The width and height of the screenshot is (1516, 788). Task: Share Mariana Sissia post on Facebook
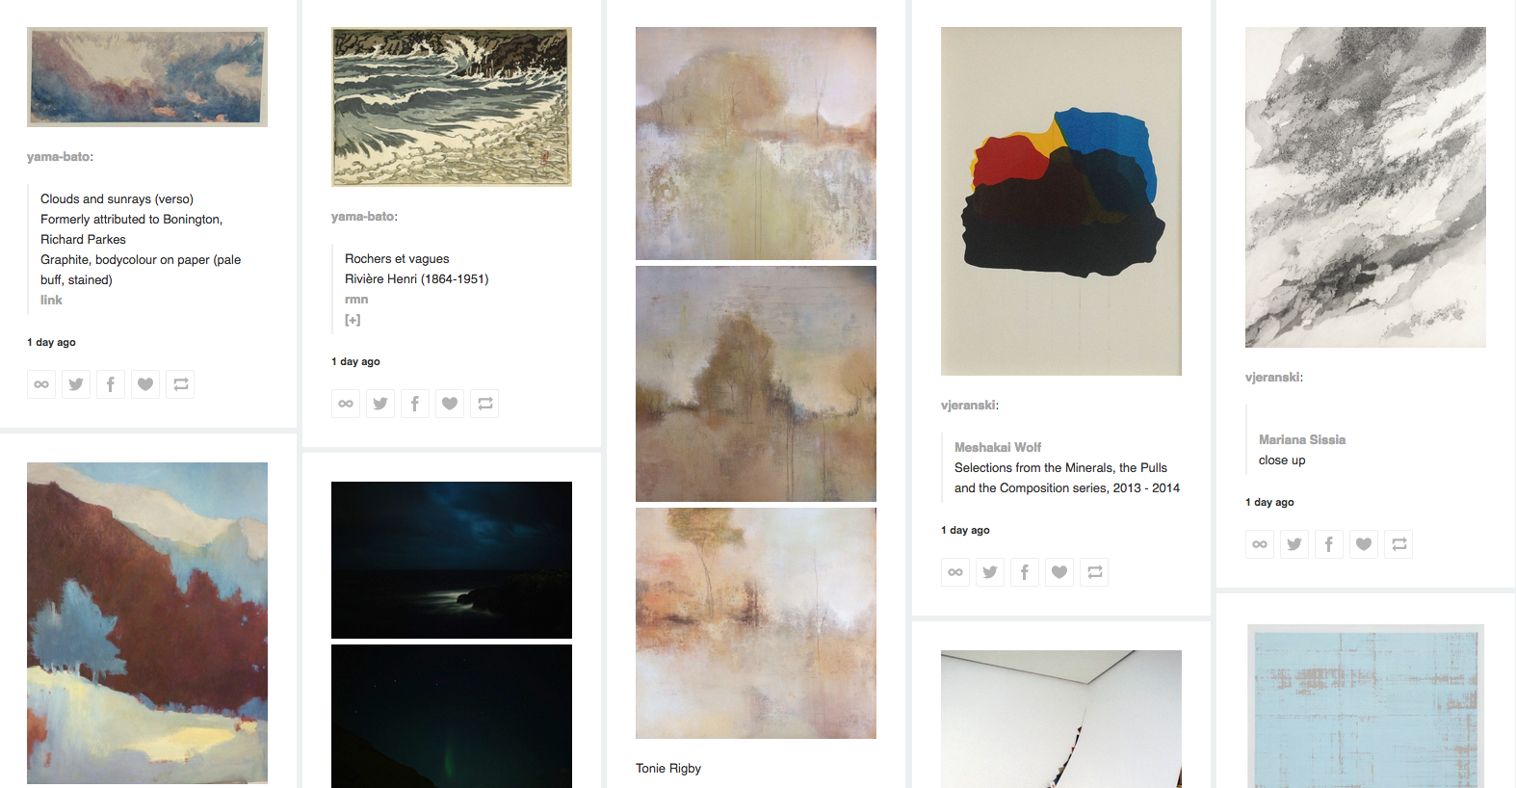click(1329, 544)
